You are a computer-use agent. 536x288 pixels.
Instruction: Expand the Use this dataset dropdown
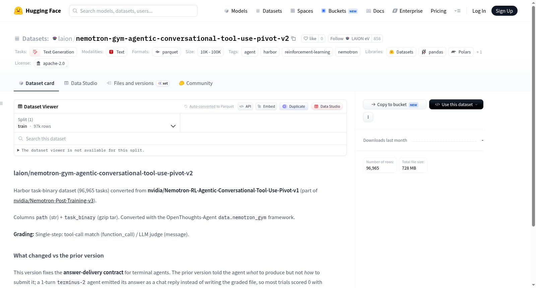(x=456, y=104)
